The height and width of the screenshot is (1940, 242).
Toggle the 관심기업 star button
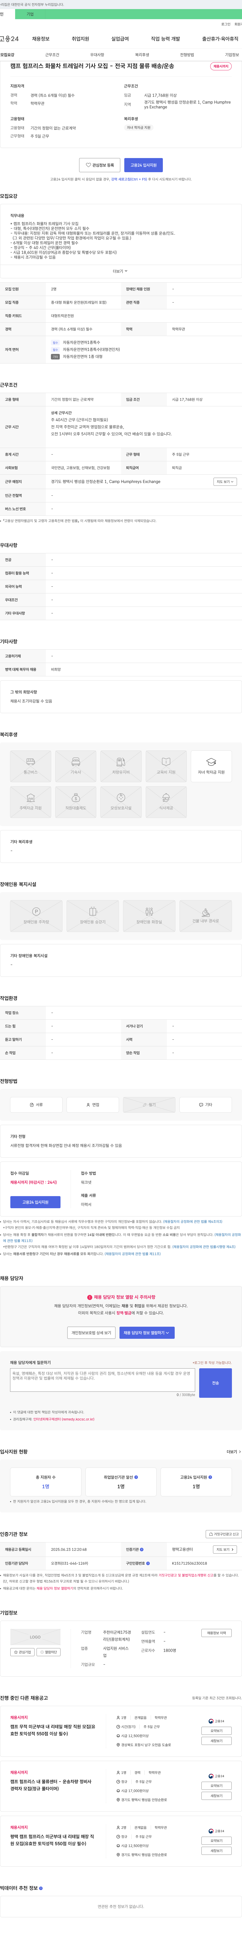pyautogui.click(x=23, y=1652)
